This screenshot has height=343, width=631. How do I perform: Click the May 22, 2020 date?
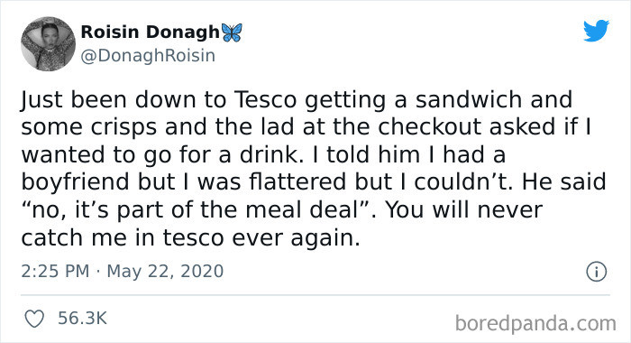pyautogui.click(x=165, y=271)
